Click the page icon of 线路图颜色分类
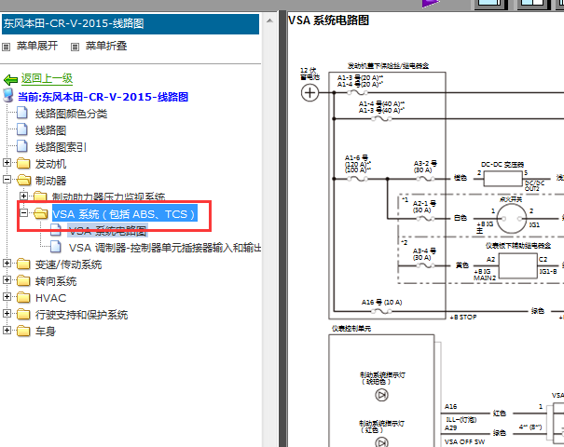Screen dimensions: 564x447 [22, 113]
